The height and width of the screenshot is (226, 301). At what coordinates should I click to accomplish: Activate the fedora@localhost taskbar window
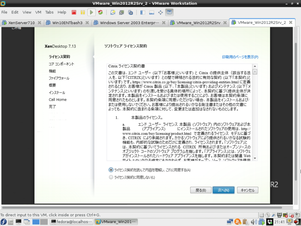coord(72,222)
